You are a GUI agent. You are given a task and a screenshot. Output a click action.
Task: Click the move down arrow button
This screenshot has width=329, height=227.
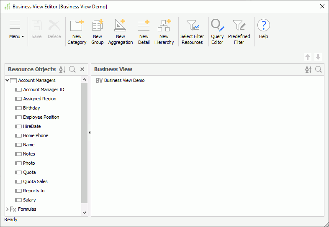[318, 57]
